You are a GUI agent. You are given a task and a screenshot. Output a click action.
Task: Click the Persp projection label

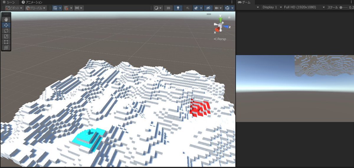pyautogui.click(x=220, y=39)
